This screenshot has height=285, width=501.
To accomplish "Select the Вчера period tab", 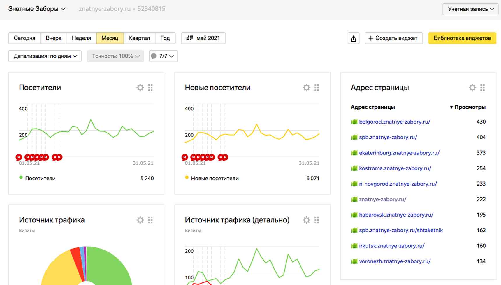I will (54, 38).
